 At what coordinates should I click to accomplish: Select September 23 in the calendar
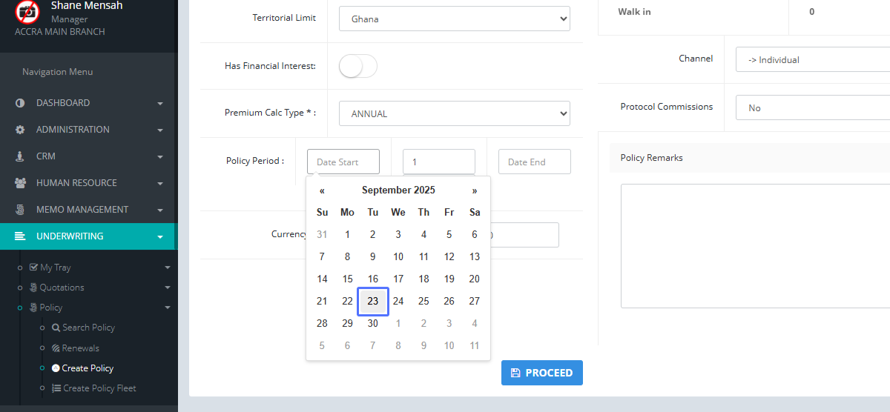373,302
